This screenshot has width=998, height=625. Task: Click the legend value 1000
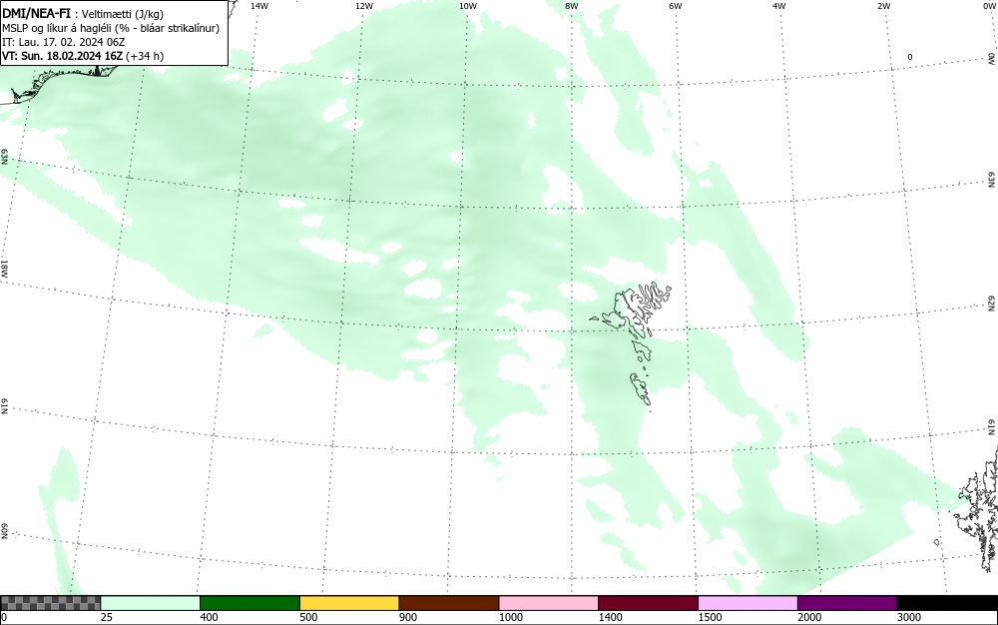(x=511, y=617)
